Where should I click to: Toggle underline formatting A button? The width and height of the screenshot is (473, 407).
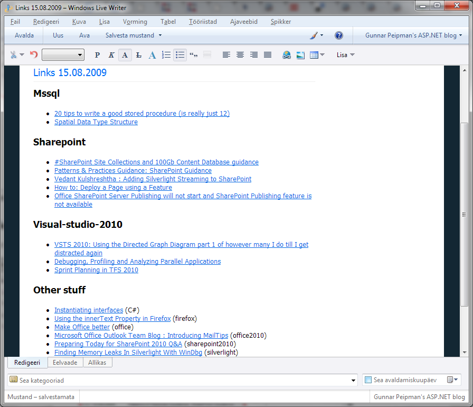tap(125, 55)
